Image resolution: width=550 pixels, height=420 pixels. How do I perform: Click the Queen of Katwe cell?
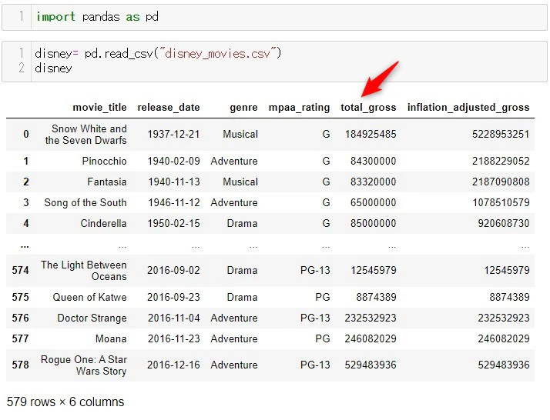[x=89, y=297]
